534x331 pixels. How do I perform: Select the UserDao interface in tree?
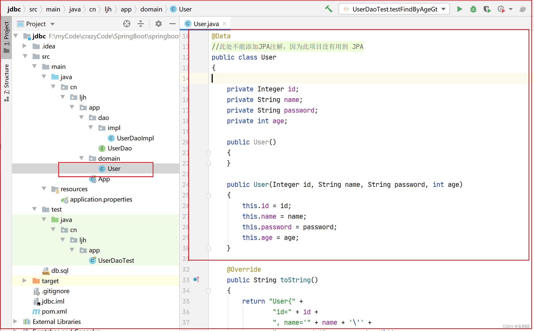point(115,148)
